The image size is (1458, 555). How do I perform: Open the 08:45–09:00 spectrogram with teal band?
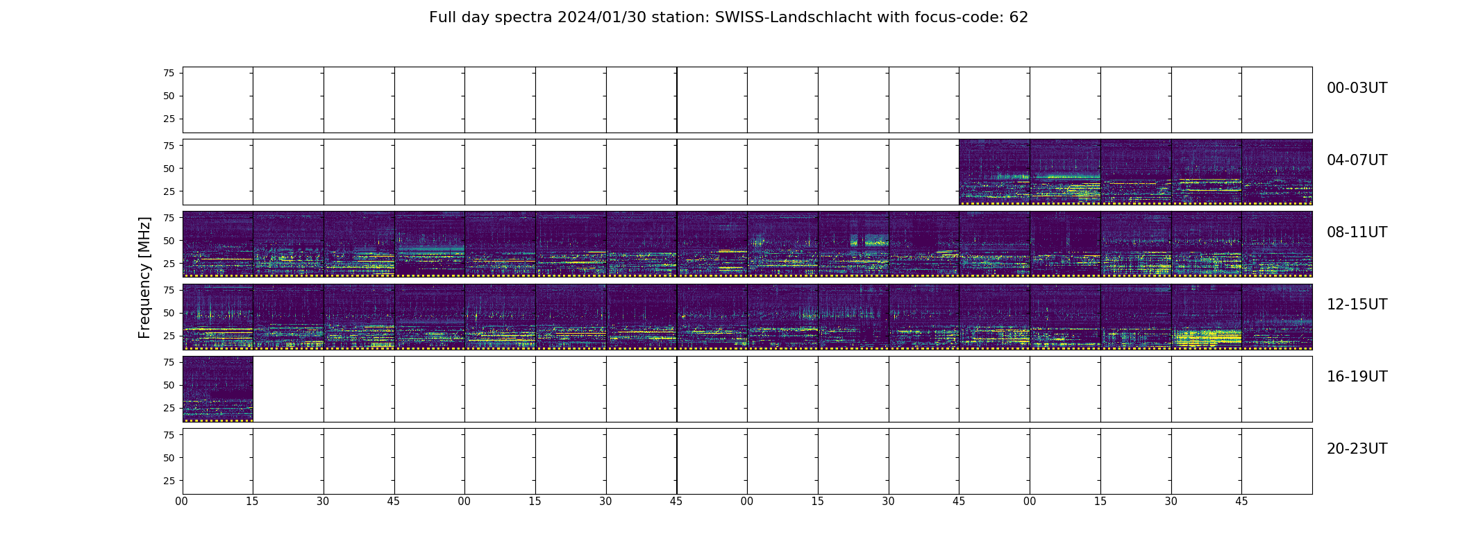tap(430, 244)
